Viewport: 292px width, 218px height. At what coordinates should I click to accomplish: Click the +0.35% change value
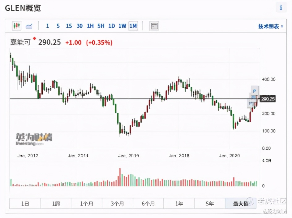pyautogui.click(x=99, y=42)
